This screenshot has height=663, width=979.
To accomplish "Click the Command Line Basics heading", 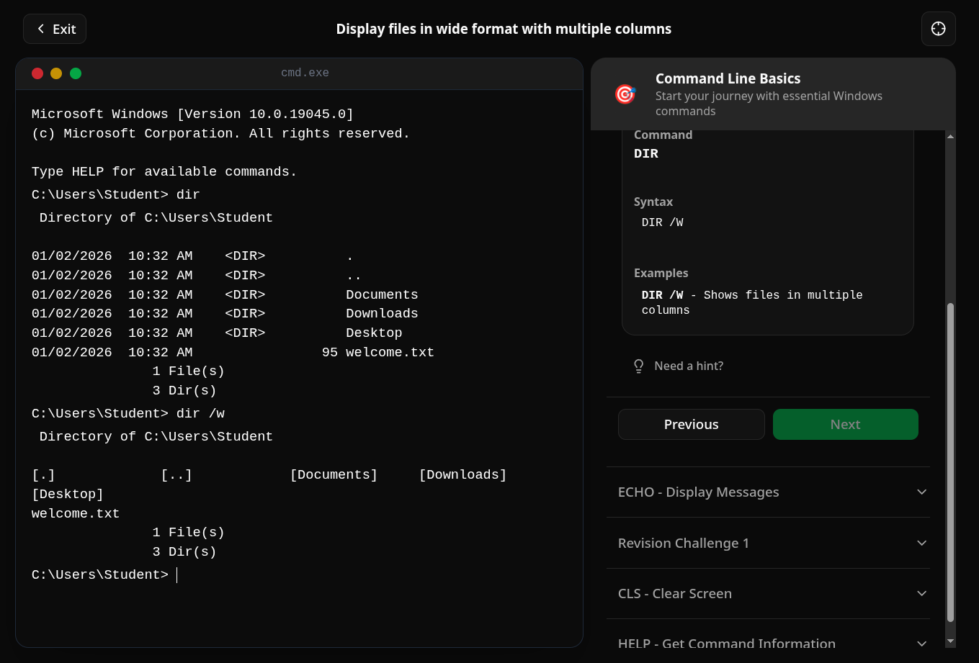I will (728, 78).
